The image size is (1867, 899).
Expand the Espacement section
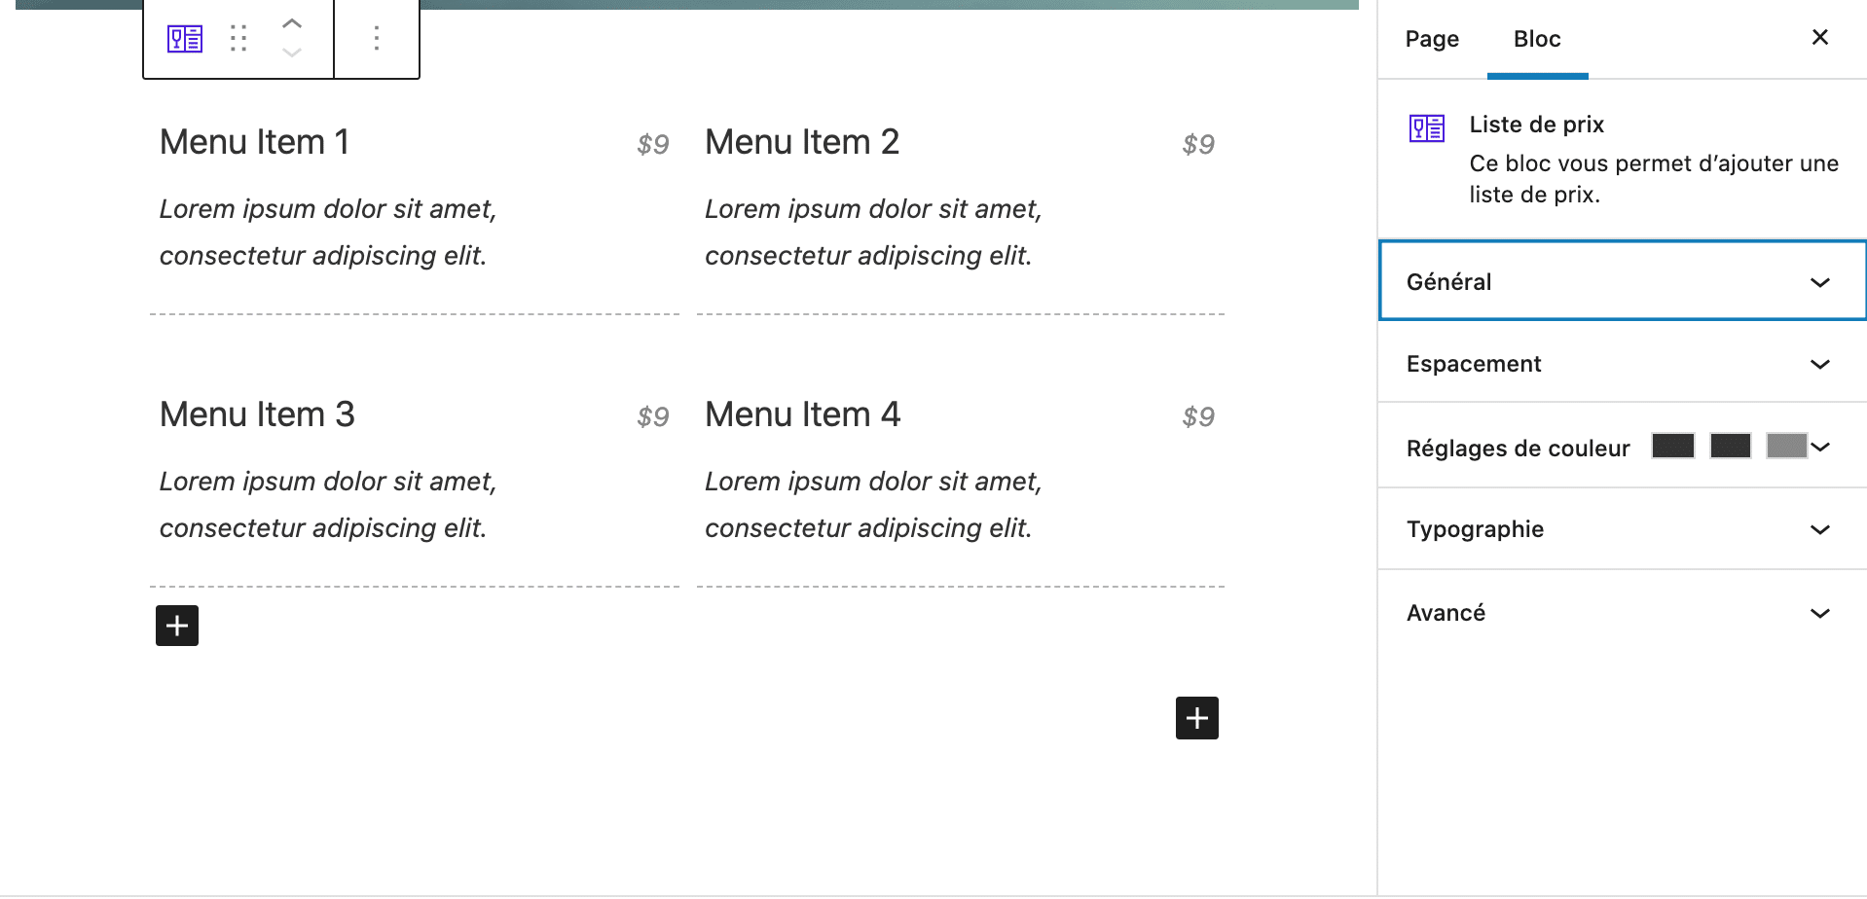pos(1622,364)
